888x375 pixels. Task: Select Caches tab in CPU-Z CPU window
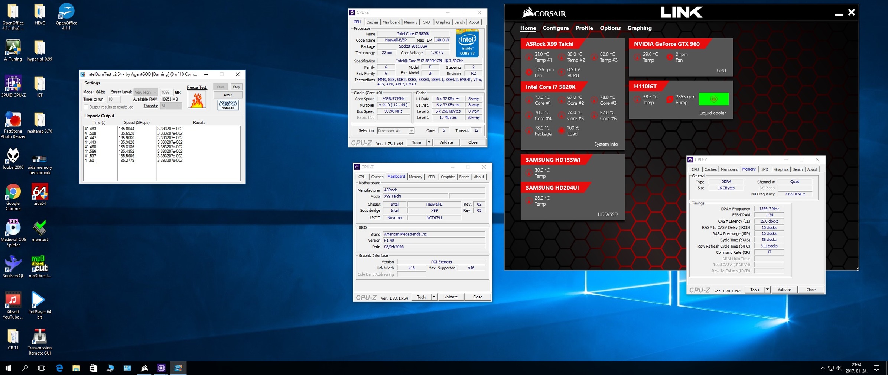click(373, 22)
